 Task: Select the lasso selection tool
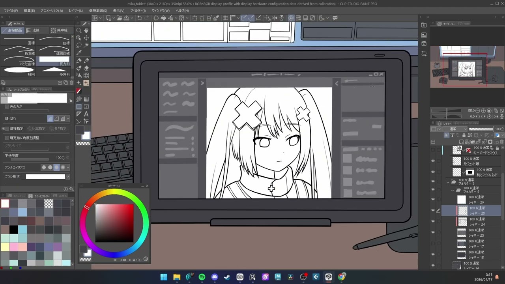point(79,45)
